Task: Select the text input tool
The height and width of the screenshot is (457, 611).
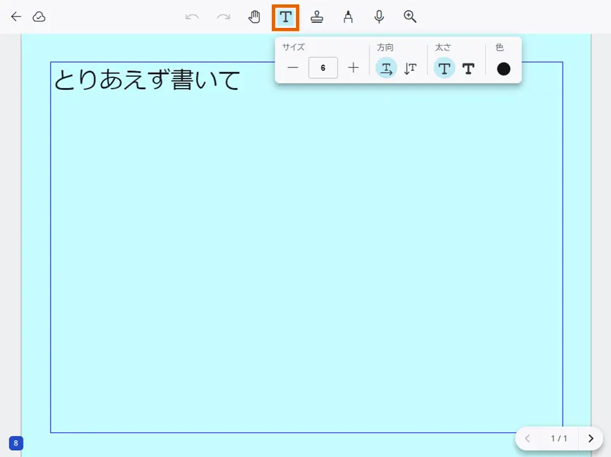Action: pyautogui.click(x=285, y=16)
